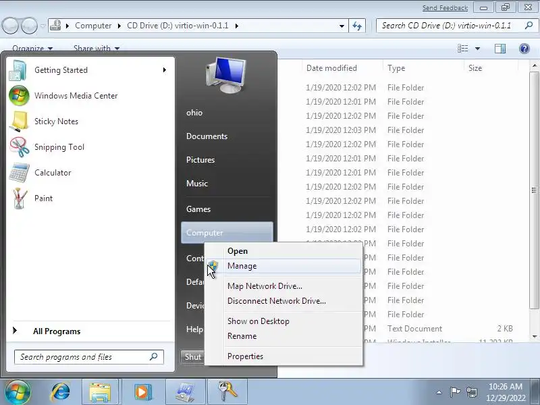
Task: Expand arrow after Computer breadcrumb
Action: coord(119,26)
